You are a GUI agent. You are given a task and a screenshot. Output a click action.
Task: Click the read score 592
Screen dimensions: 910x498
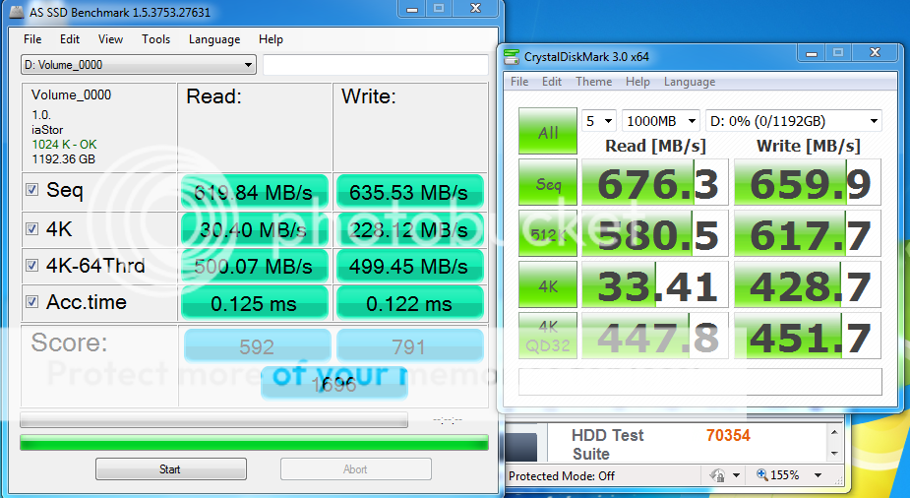click(257, 345)
